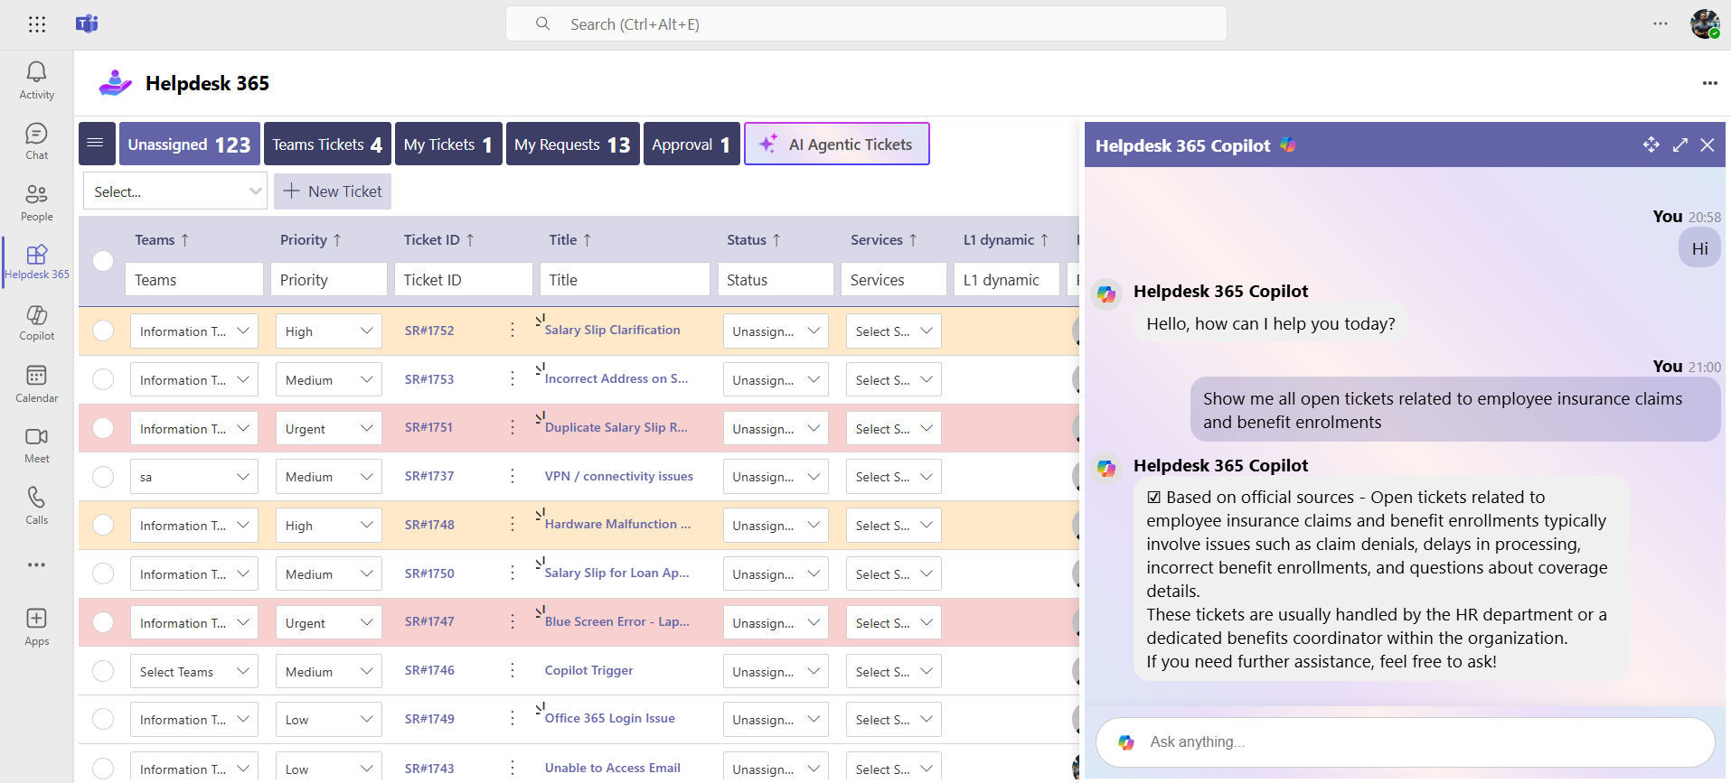Open status dropdown for SR#1753

coord(776,380)
